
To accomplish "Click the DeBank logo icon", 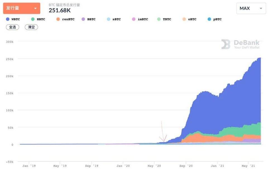I will (x=226, y=44).
